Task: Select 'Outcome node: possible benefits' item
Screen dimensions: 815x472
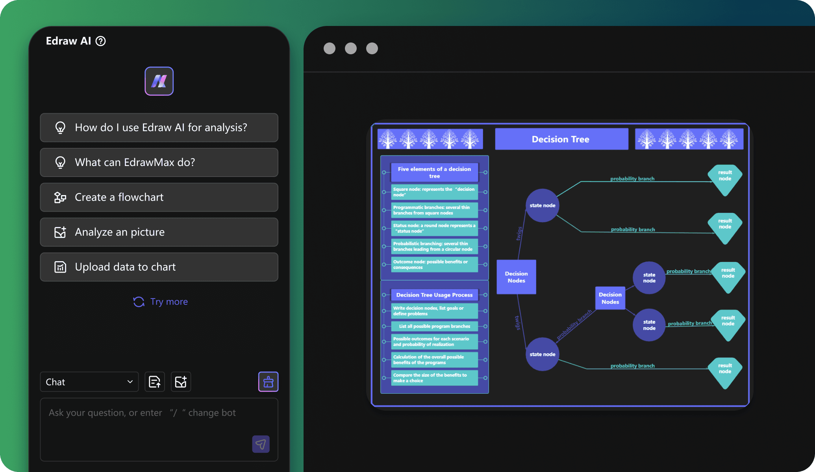Action: (x=434, y=264)
